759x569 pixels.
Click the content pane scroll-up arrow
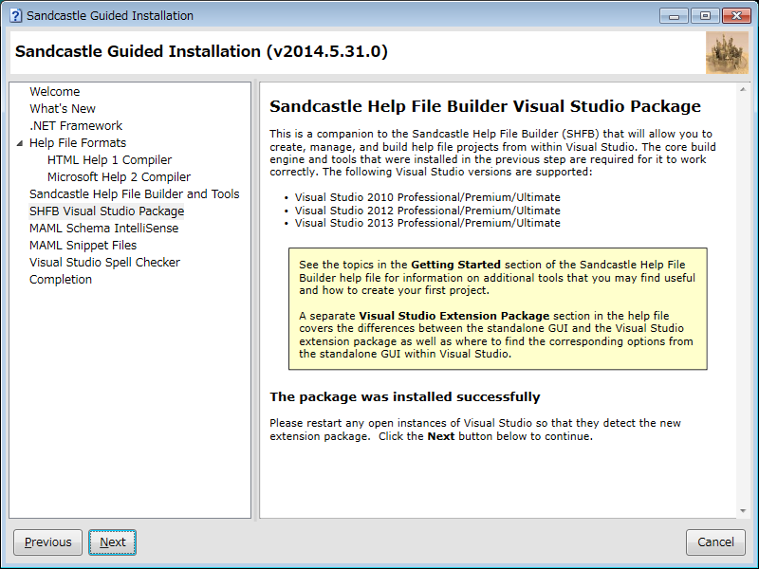click(743, 89)
